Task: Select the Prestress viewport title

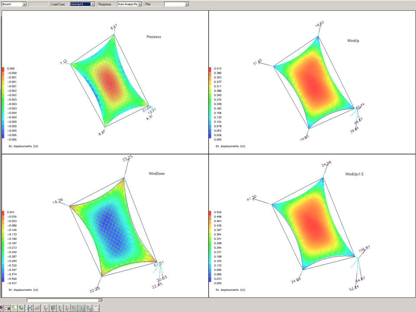Action: [154, 37]
